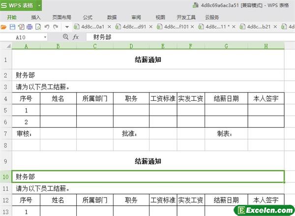Select column C header
The image size is (295, 216).
coord(95,46)
